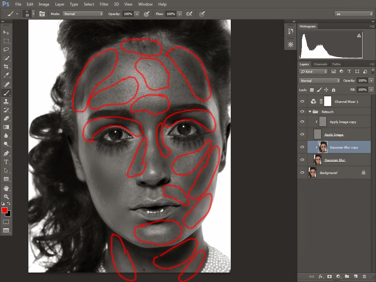Select the Clone Stamp tool
Image resolution: width=376 pixels, height=282 pixels.
(x=6, y=102)
